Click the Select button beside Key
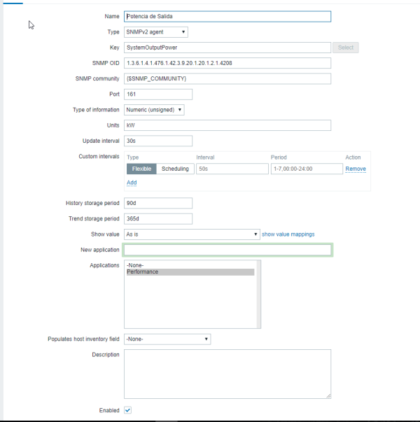 pos(346,48)
